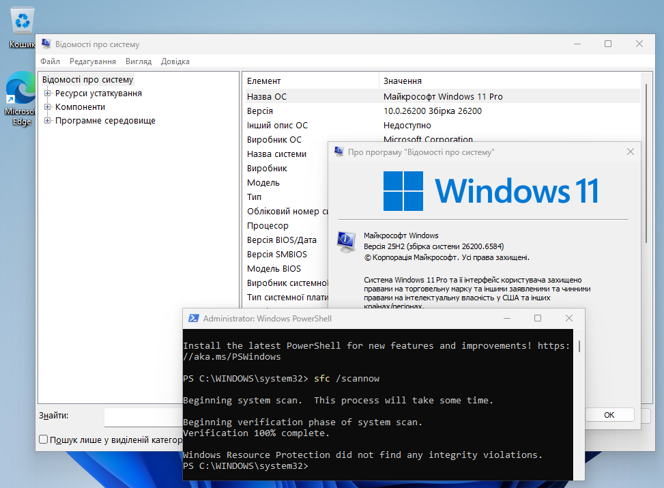664x488 pixels.
Task: Enable the search selected category only checkbox
Action: pos(44,440)
